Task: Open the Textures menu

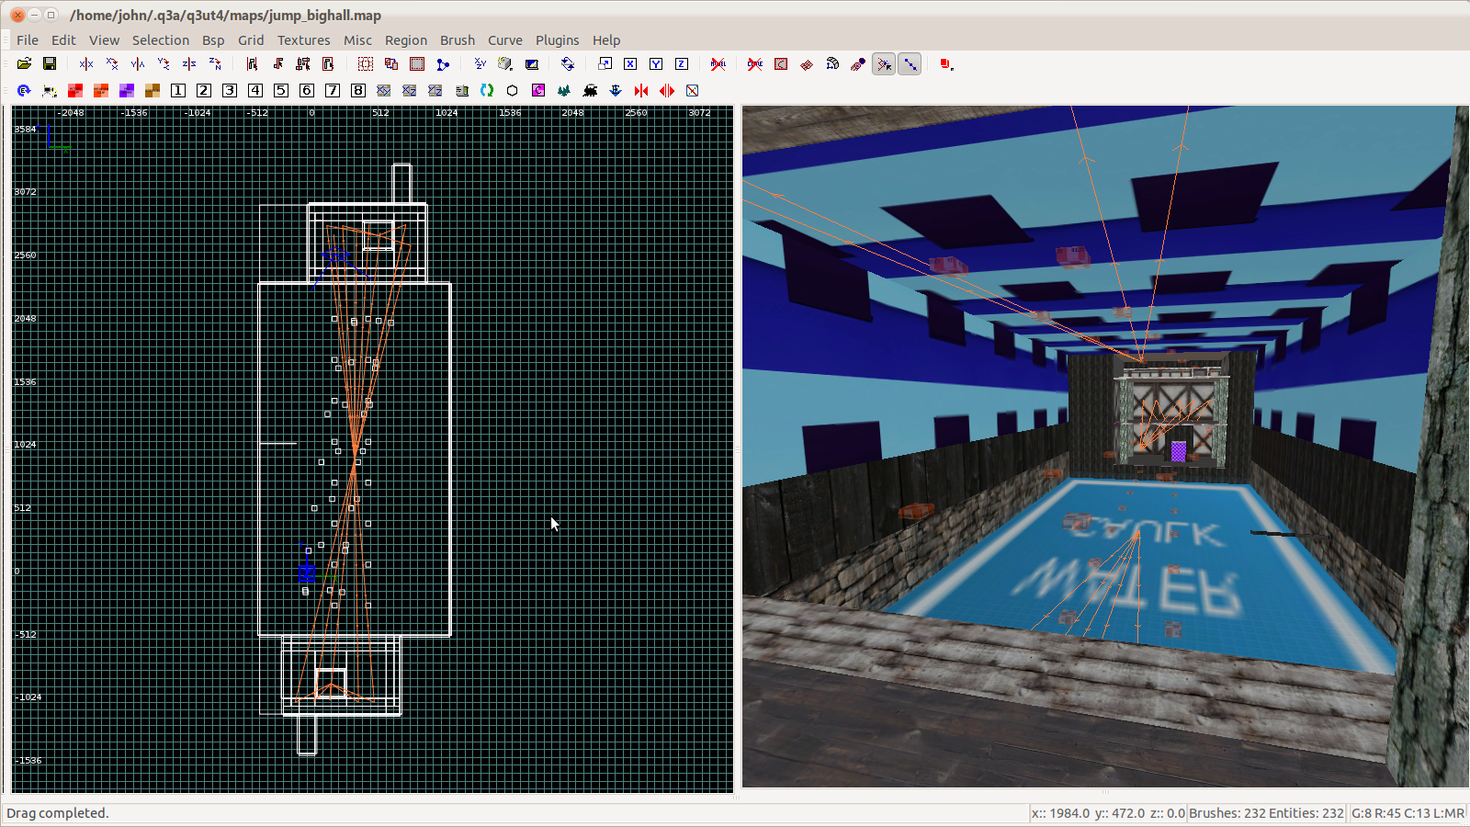Action: [303, 40]
